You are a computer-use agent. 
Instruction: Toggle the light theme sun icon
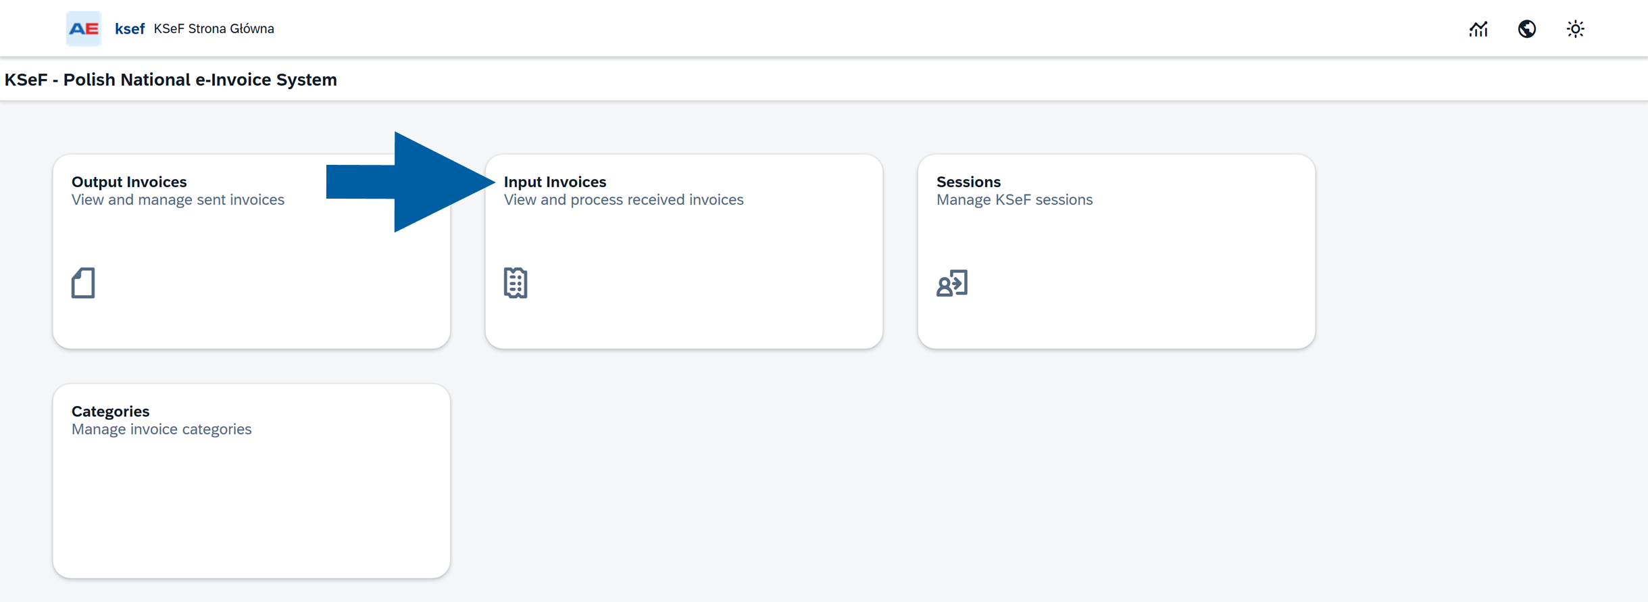pos(1575,29)
